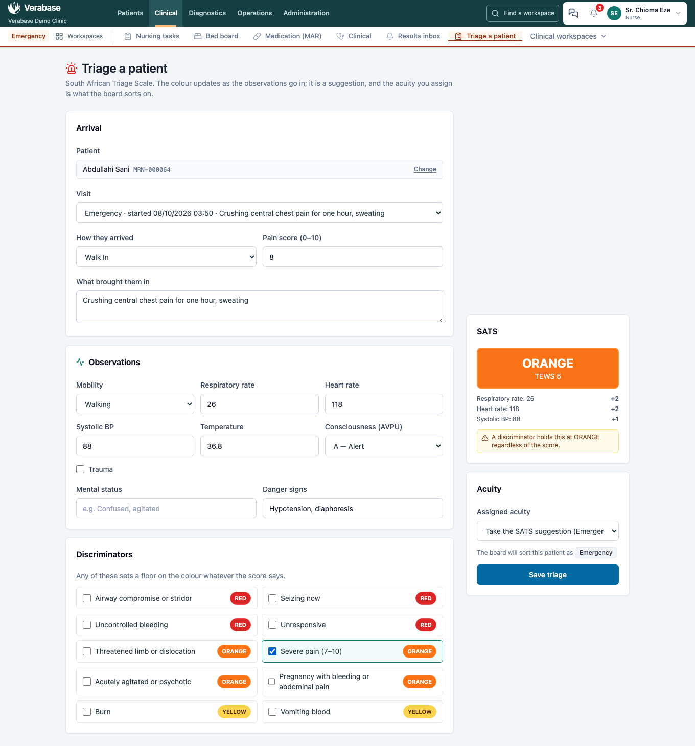The width and height of the screenshot is (695, 746).
Task: Check Airway compromise or stridor
Action: 87,598
